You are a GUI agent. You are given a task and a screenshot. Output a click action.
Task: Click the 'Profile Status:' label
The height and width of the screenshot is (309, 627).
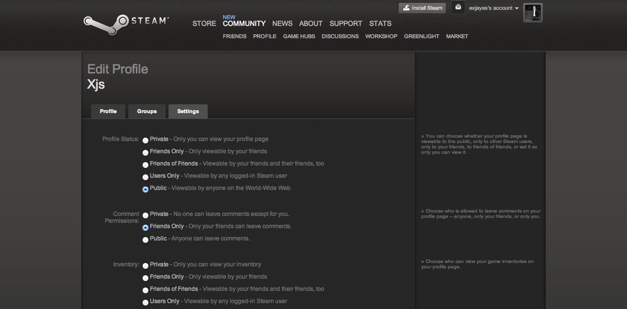tap(121, 139)
